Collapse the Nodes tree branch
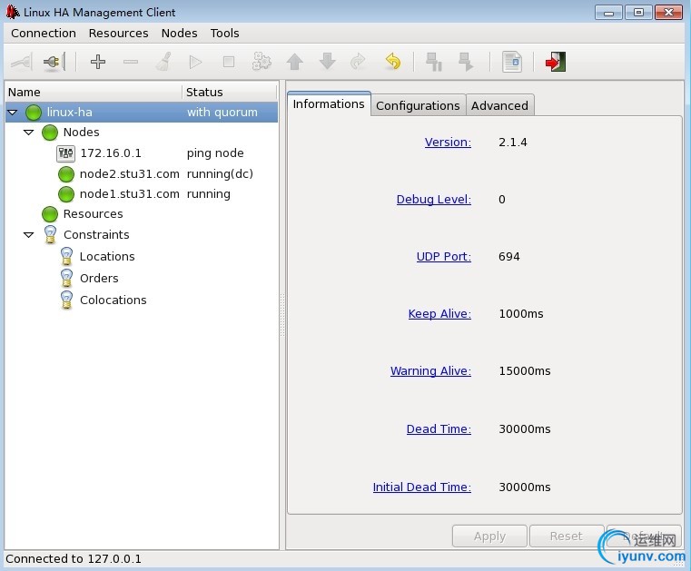This screenshot has height=571, width=691. 29,133
